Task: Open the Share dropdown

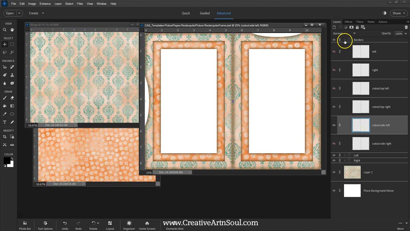Action: [399, 13]
